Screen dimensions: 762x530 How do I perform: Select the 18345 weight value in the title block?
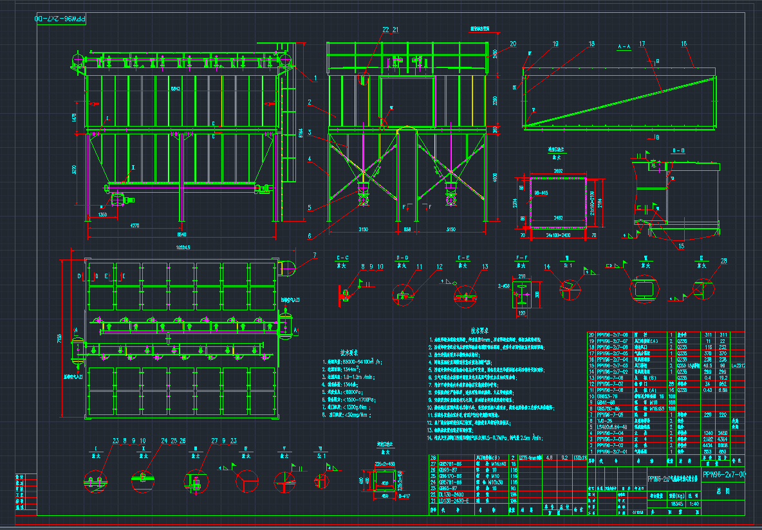677,504
